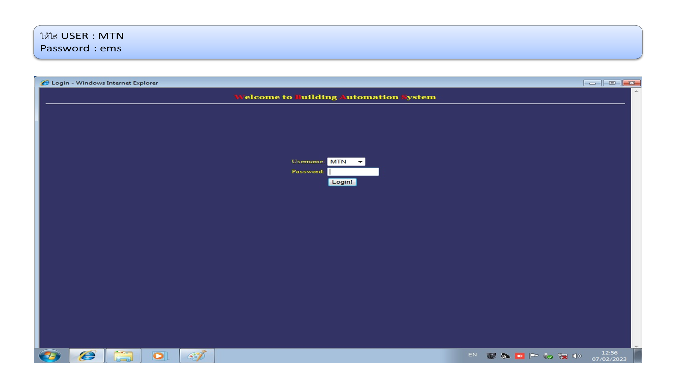Click the Welcome to Building Automation System heading
The height and width of the screenshot is (380, 676).
tap(335, 97)
